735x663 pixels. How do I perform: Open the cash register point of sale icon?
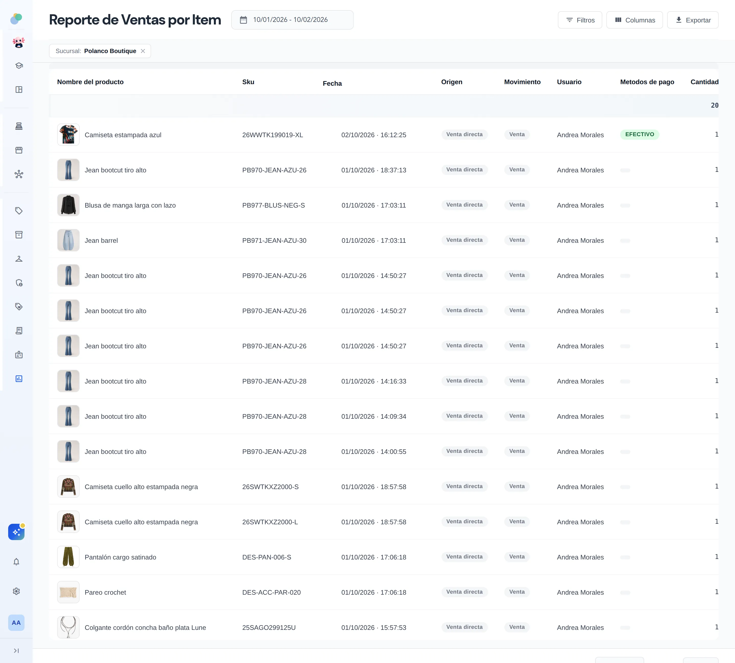(19, 126)
